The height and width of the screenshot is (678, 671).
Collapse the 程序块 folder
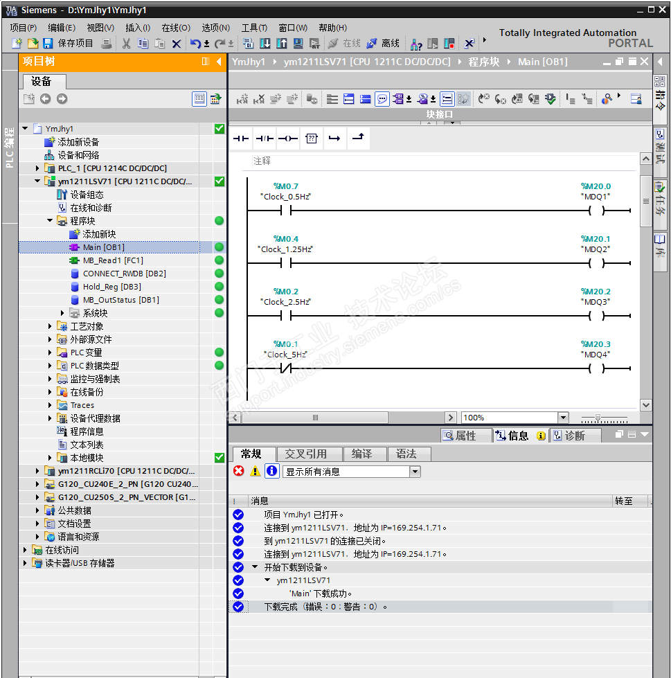coord(50,220)
